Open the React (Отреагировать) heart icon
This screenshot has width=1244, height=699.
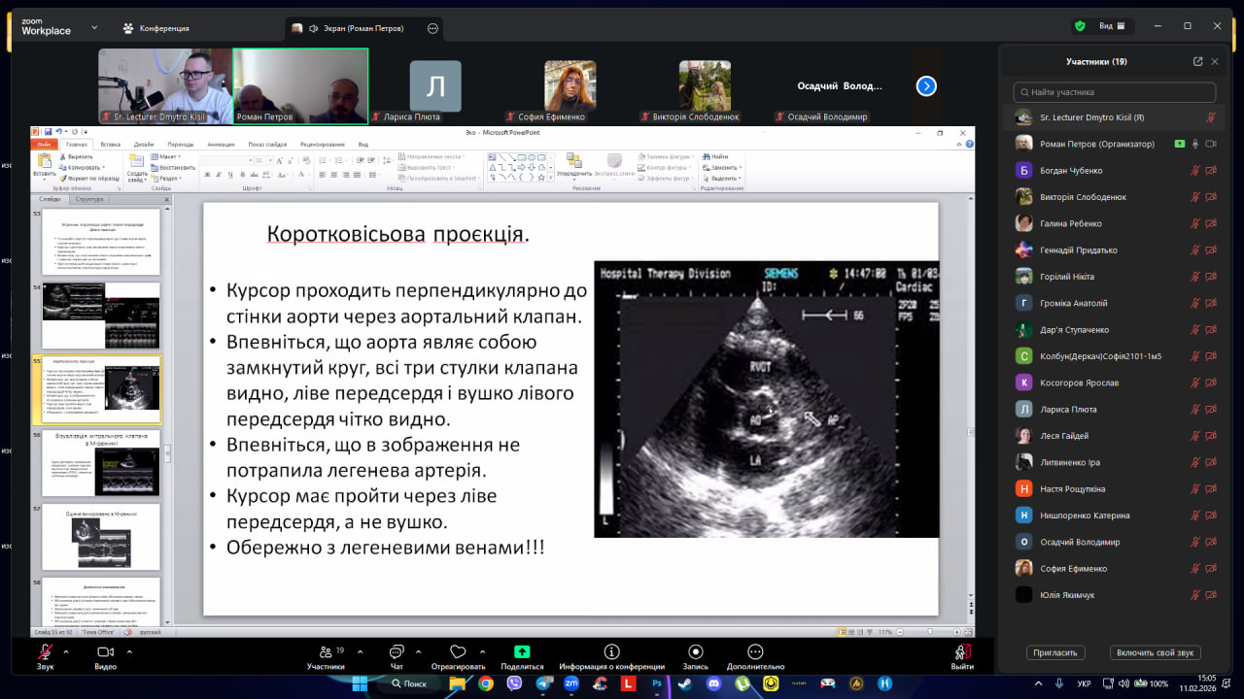tap(458, 652)
